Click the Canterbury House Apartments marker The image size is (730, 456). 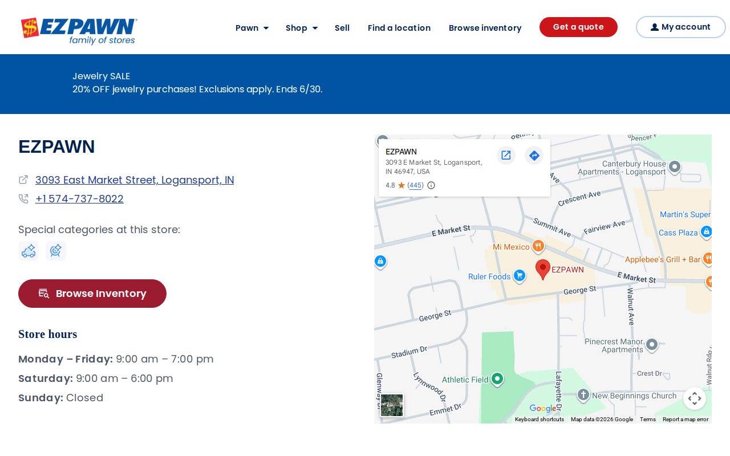(x=675, y=167)
